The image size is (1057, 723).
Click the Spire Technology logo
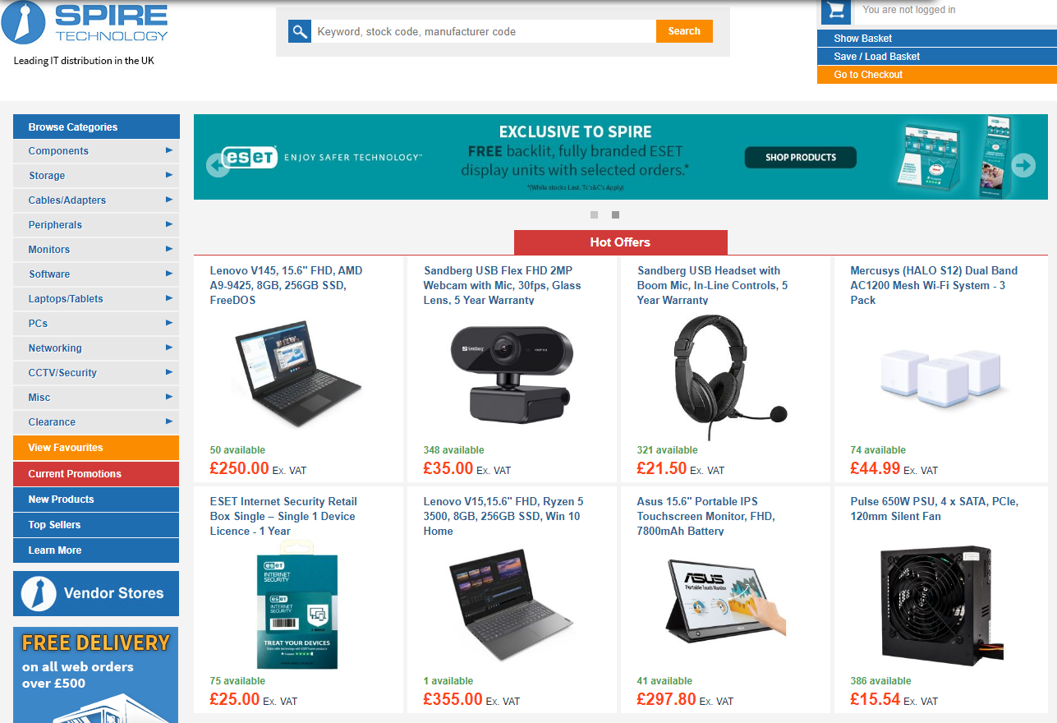[x=85, y=23]
